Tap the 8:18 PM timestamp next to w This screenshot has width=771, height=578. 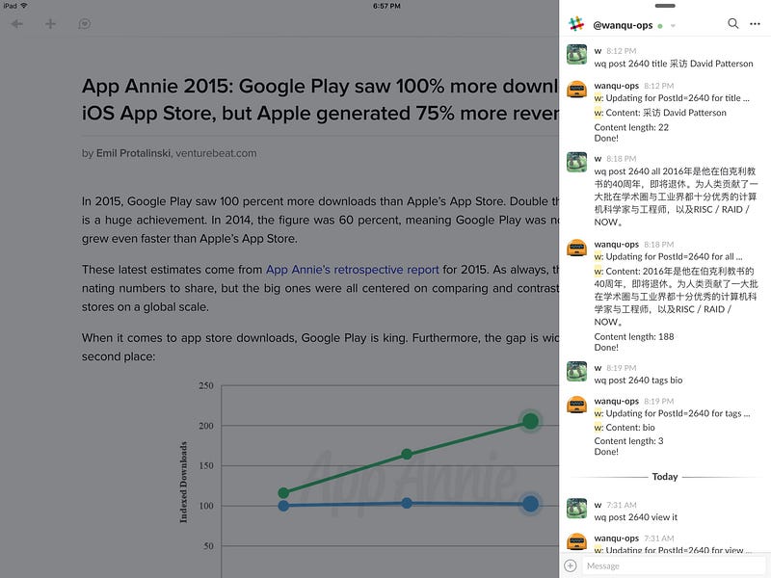tap(621, 159)
